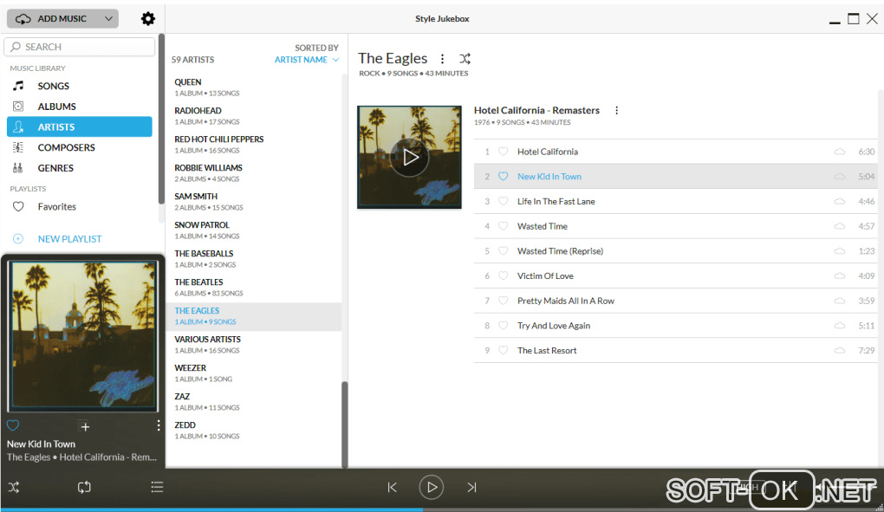Open Hotel California album options menu
Image resolution: width=884 pixels, height=512 pixels.
tap(617, 110)
